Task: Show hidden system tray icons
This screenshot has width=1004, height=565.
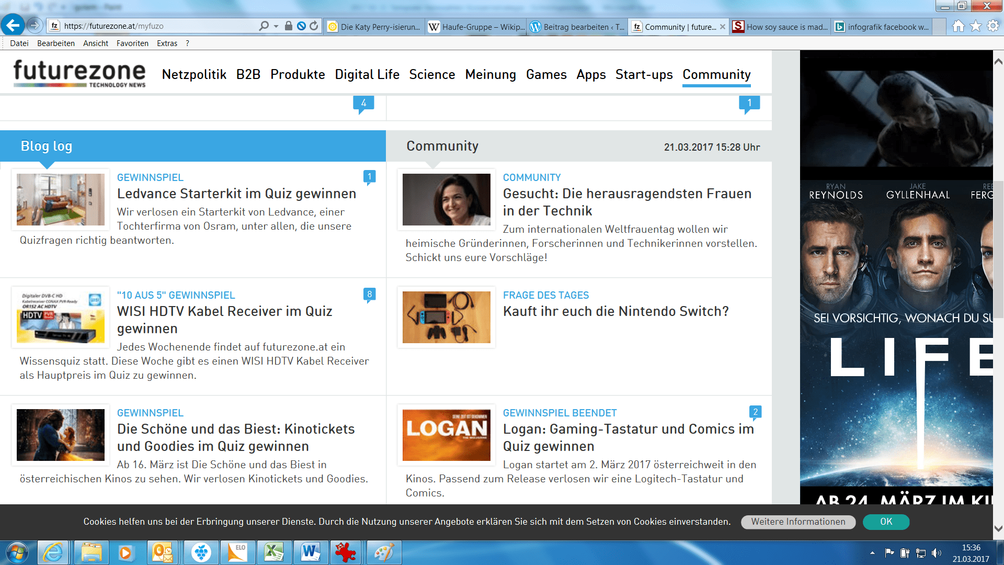Action: pos(872,553)
